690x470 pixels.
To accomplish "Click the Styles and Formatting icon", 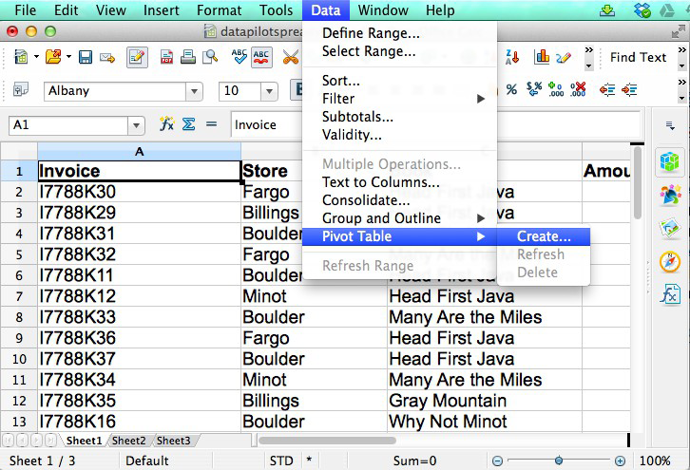I will [21, 90].
